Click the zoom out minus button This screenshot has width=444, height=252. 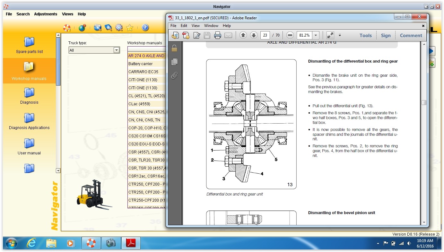pyautogui.click(x=290, y=35)
